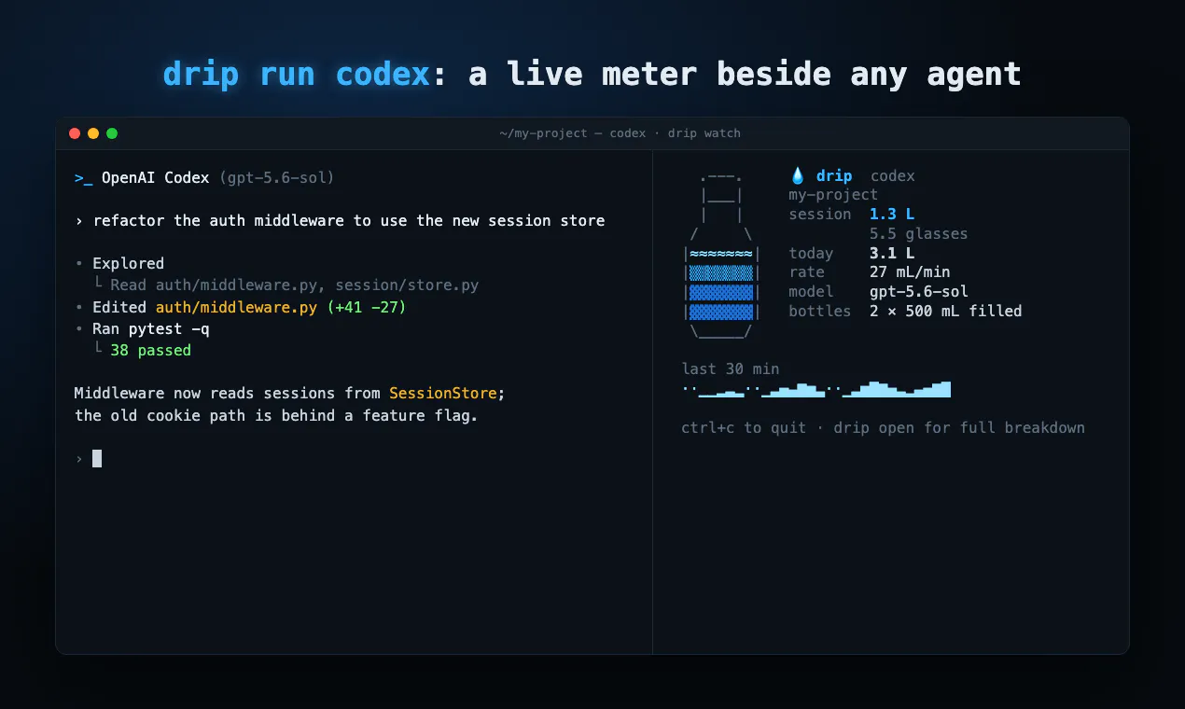1185x709 pixels.
Task: Click the green "38 passed" result
Action: point(150,351)
